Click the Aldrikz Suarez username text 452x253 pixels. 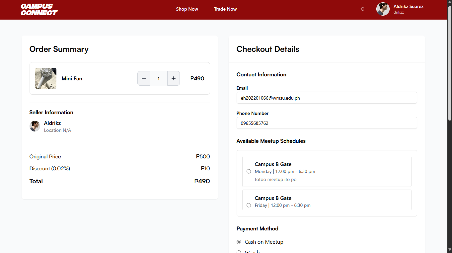pyautogui.click(x=408, y=6)
